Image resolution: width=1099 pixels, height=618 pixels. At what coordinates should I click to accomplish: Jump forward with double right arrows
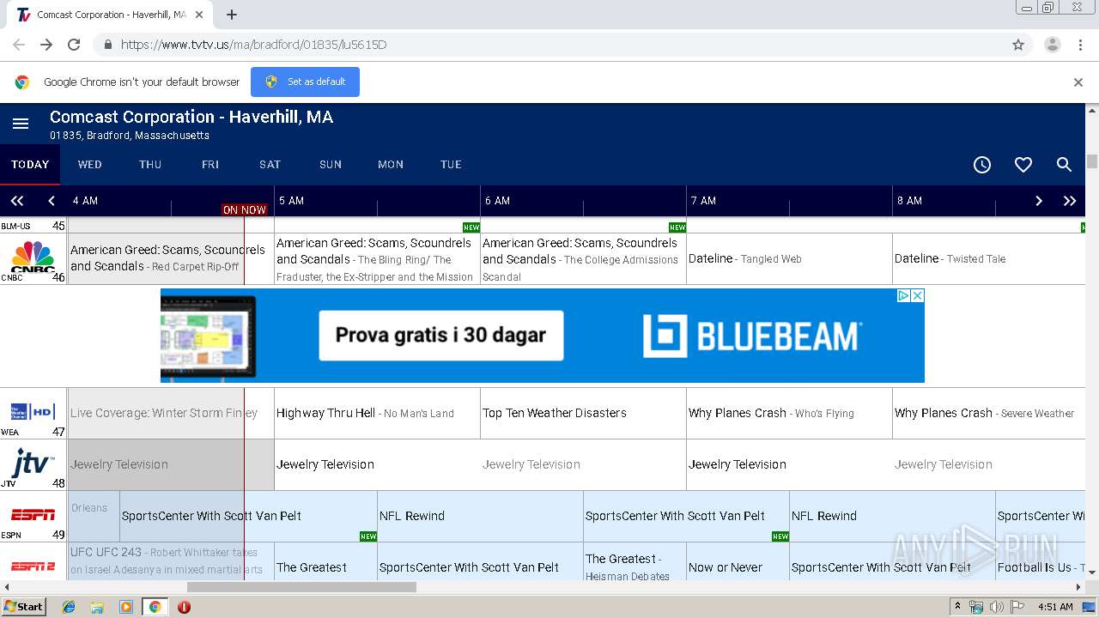point(1070,201)
